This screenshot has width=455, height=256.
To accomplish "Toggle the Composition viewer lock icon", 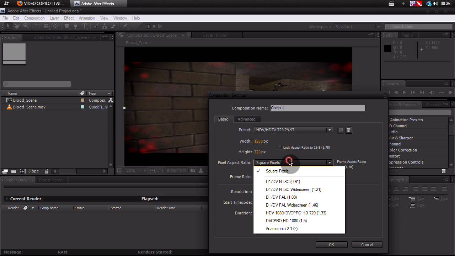I will (x=122, y=35).
